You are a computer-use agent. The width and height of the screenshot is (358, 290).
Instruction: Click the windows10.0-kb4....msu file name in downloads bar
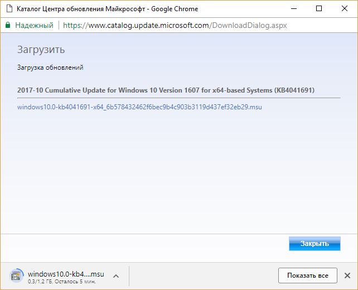click(65, 273)
